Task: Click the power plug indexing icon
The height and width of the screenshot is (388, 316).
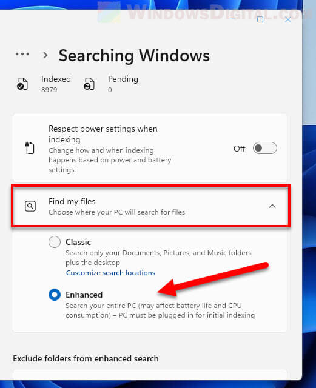Action: (30, 148)
